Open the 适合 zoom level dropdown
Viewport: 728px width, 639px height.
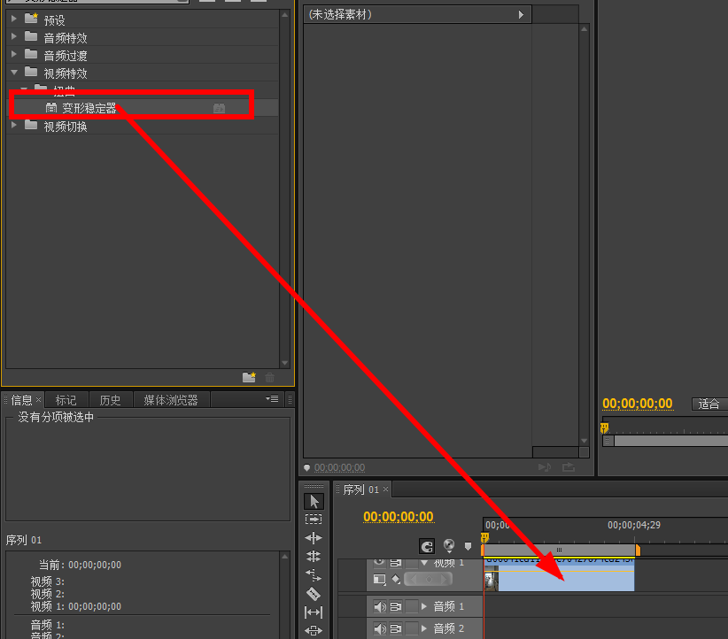coord(709,404)
